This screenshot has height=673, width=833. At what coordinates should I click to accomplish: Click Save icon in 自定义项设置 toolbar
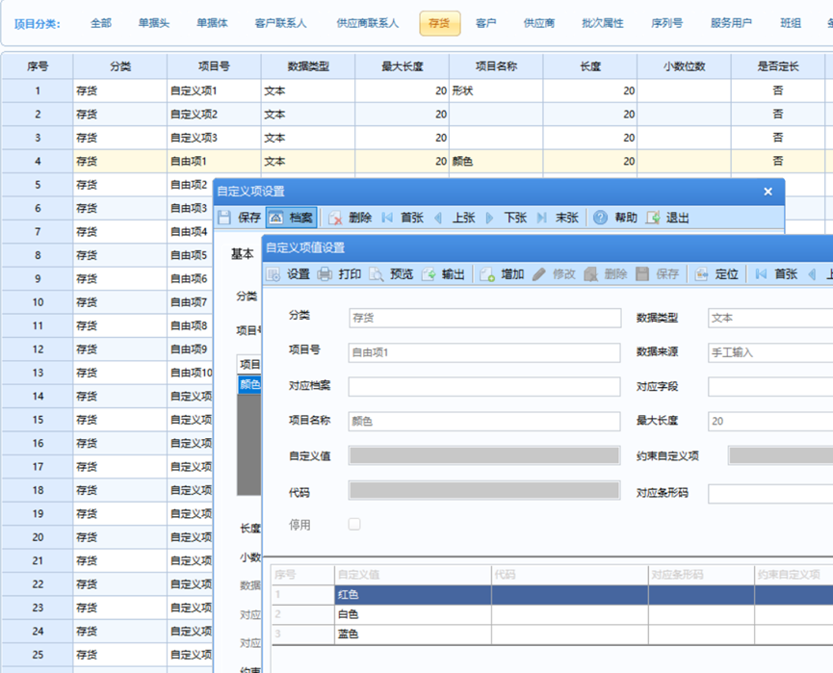tap(224, 218)
